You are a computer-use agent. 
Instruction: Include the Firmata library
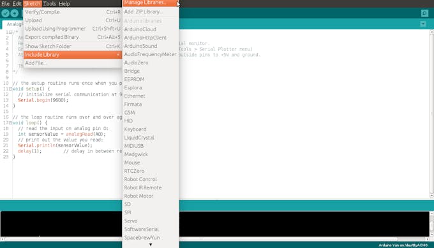click(x=151, y=104)
